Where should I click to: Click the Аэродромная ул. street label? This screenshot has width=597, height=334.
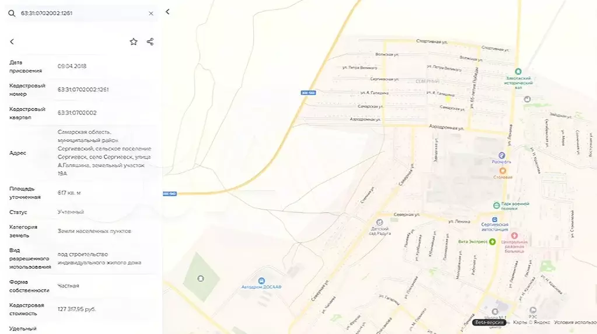pos(446,127)
